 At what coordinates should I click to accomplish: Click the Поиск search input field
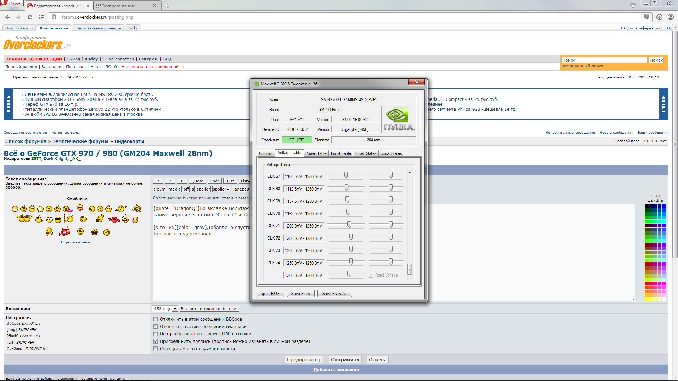click(x=604, y=60)
